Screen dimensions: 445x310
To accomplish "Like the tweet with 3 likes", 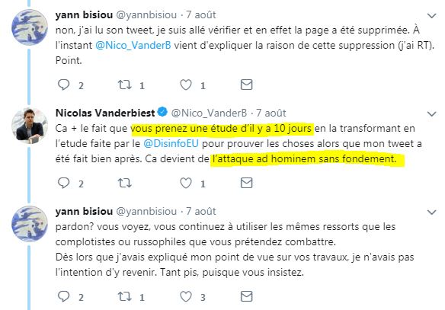I will click(186, 296).
